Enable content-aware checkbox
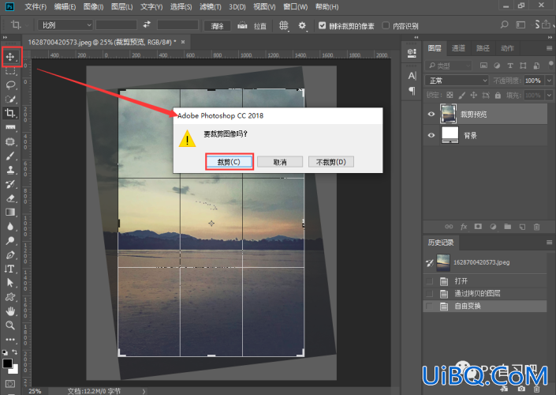The width and height of the screenshot is (556, 395). tap(386, 25)
